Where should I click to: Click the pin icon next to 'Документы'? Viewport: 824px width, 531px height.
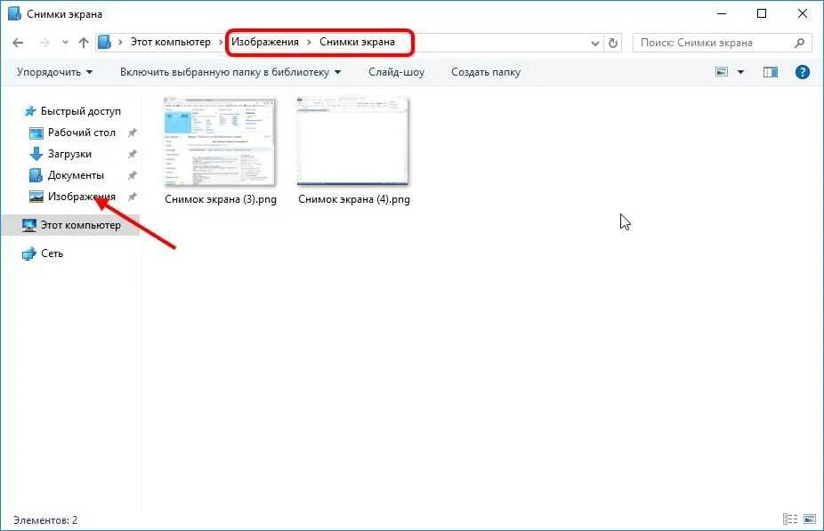click(133, 175)
